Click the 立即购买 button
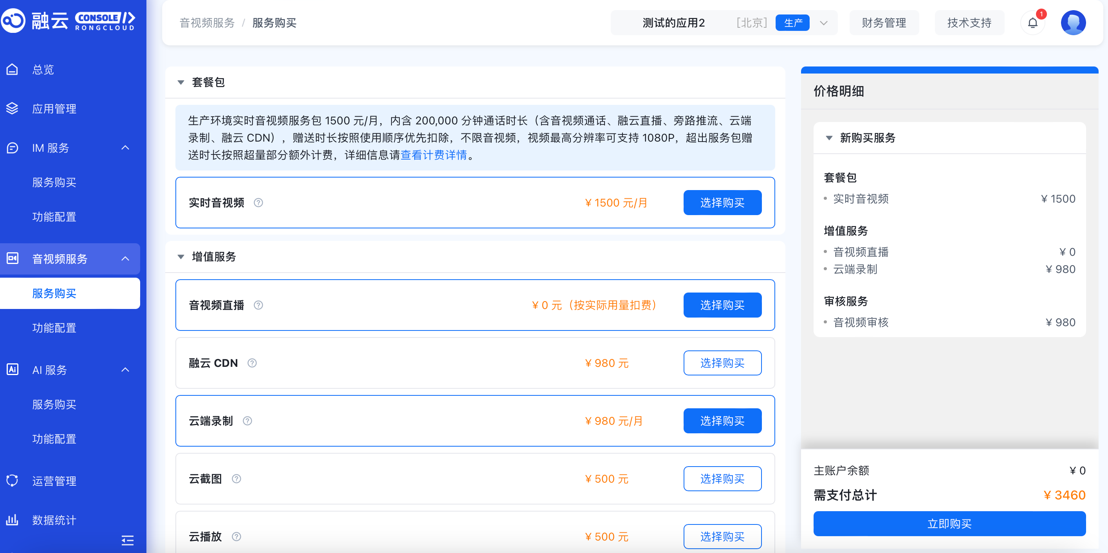The height and width of the screenshot is (553, 1108). pos(949,523)
